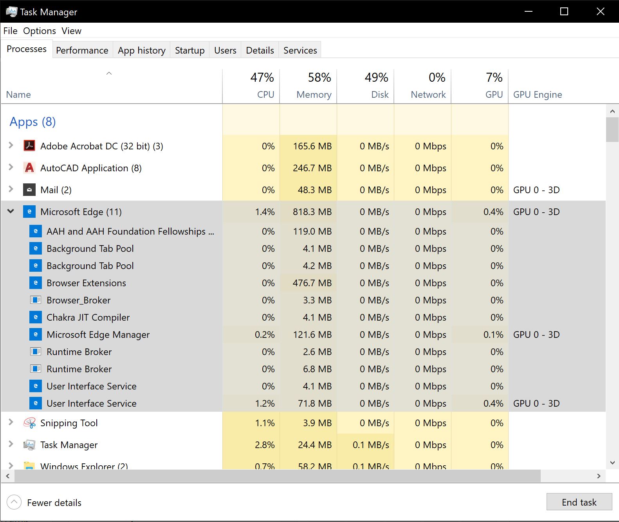Click the horizontal scrollbar left arrow
The image size is (619, 522).
coord(7,476)
